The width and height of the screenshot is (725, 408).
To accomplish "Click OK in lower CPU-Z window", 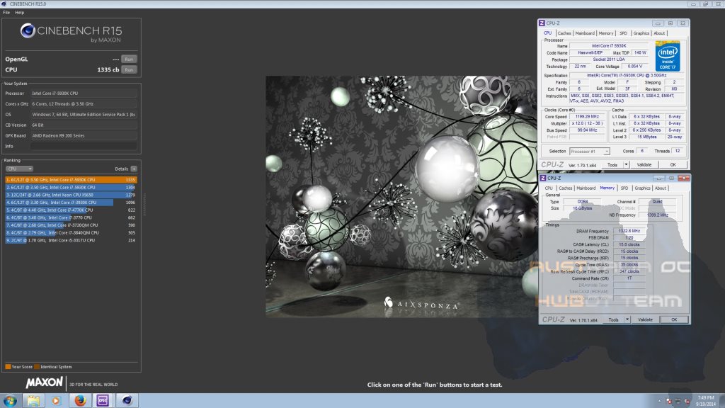I will coord(674,319).
